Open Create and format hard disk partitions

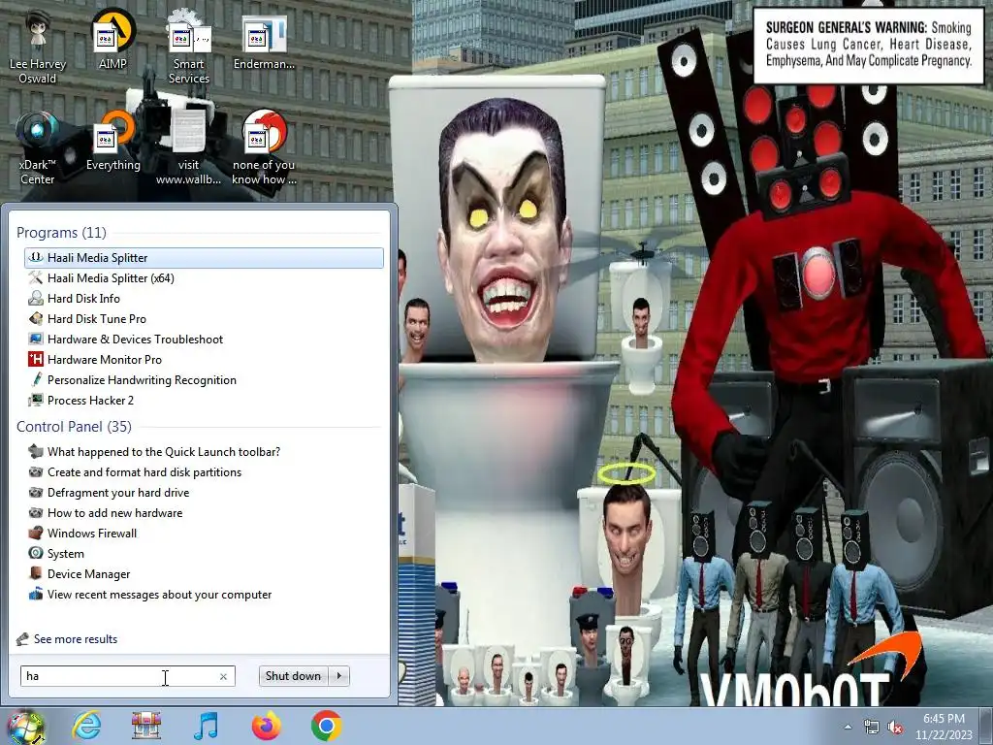point(204,472)
